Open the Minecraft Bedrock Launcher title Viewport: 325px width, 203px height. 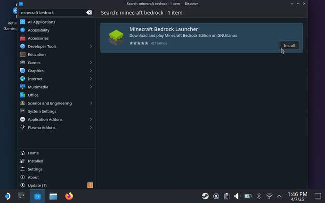click(x=164, y=29)
